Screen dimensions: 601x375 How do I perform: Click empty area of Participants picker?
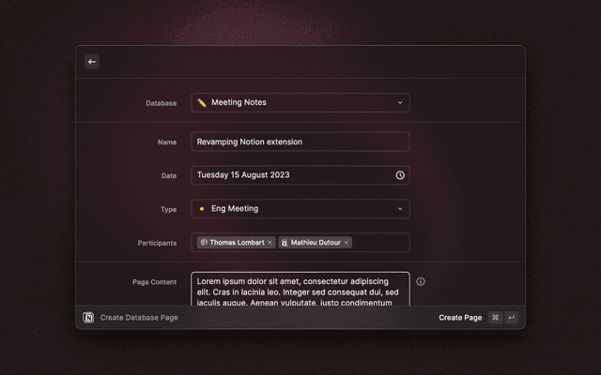380,243
